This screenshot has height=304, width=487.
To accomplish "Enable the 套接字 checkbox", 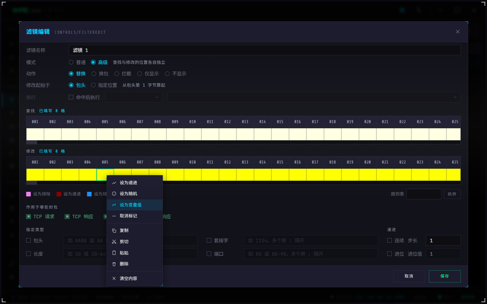I will [x=209, y=240].
